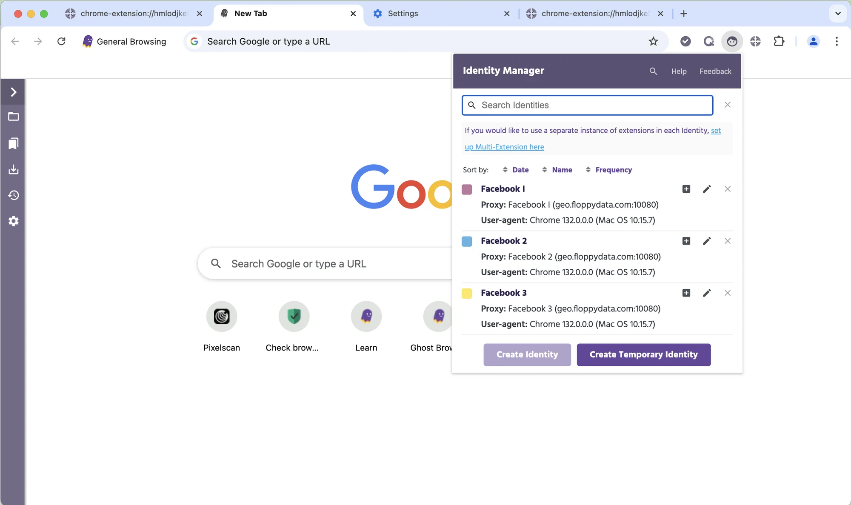Click the Facebook 3 yellow color swatch
Image resolution: width=851 pixels, height=505 pixels.
(x=467, y=293)
